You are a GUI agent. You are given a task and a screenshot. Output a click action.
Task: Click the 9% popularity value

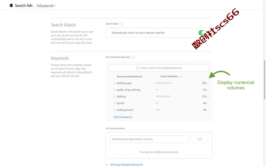[x=205, y=110]
